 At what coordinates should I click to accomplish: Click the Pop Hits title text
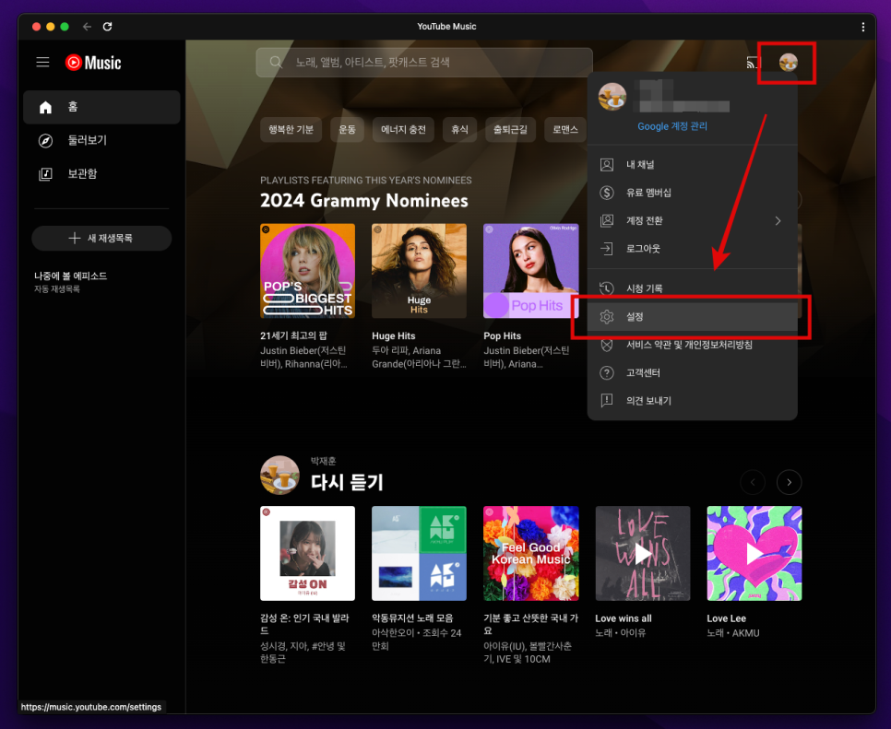(503, 336)
